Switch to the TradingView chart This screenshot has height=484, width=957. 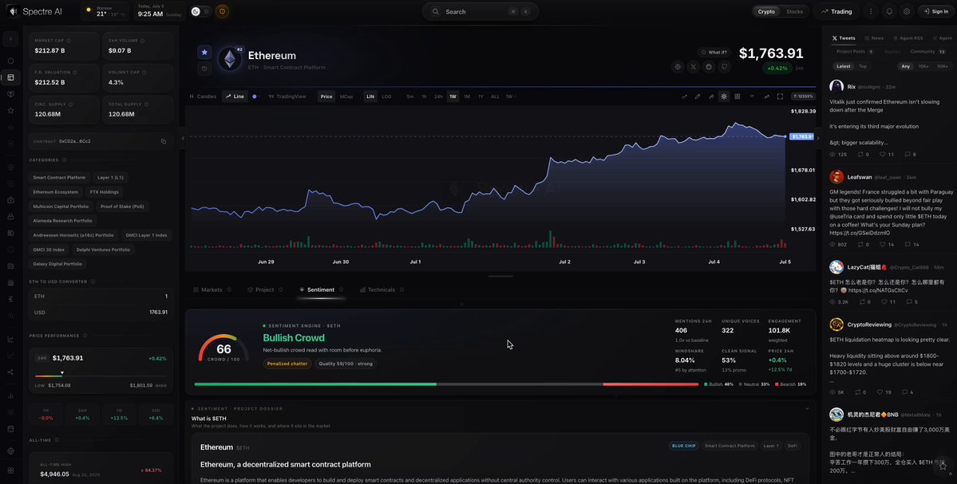tap(287, 96)
